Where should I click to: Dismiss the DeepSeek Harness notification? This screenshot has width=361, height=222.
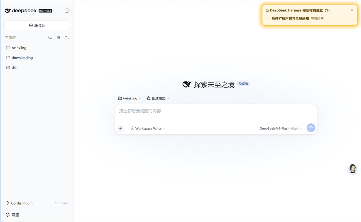pyautogui.click(x=352, y=10)
